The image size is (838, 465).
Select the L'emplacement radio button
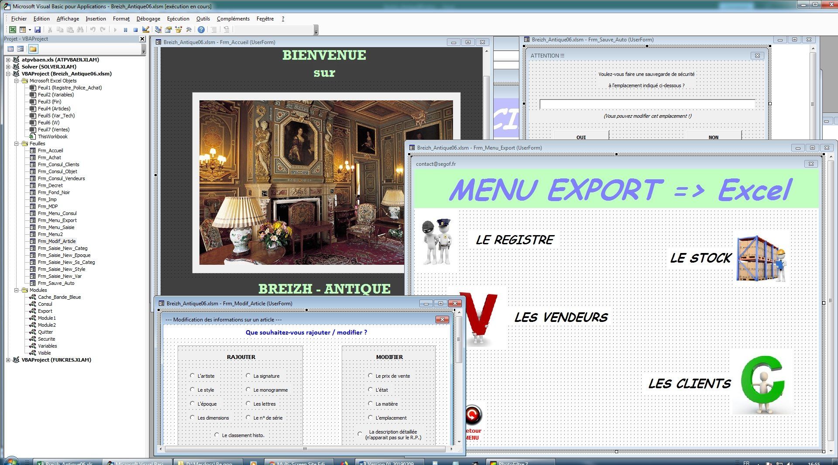pos(371,417)
